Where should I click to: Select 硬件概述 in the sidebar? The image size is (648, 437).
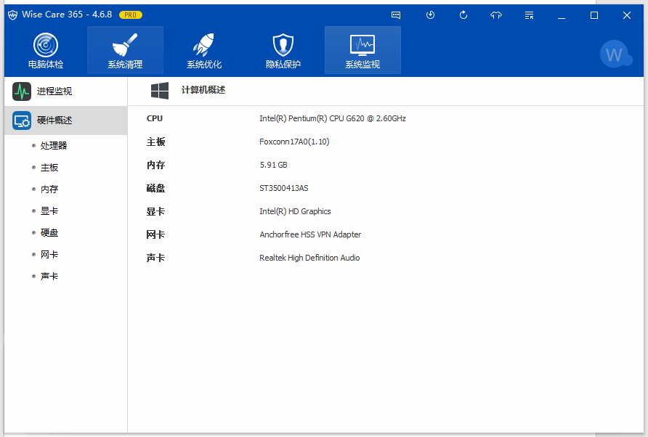tap(54, 121)
